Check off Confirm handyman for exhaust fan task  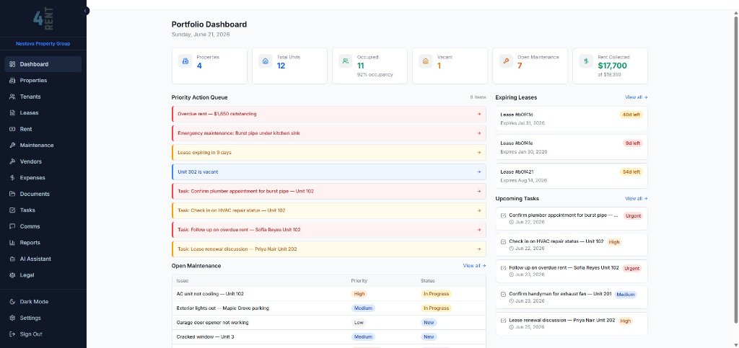[503, 295]
